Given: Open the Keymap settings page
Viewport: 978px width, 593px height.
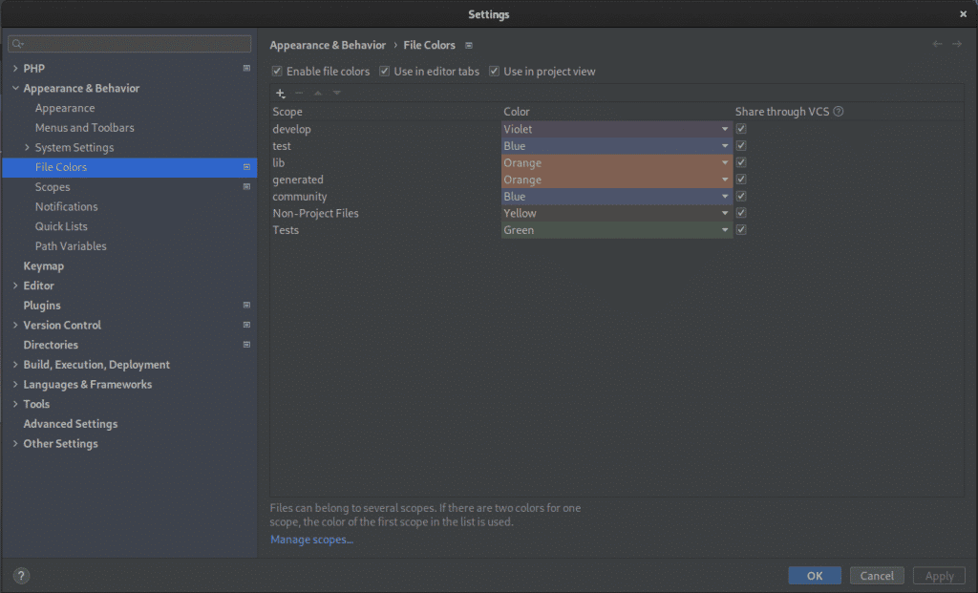Looking at the screenshot, I should point(44,265).
